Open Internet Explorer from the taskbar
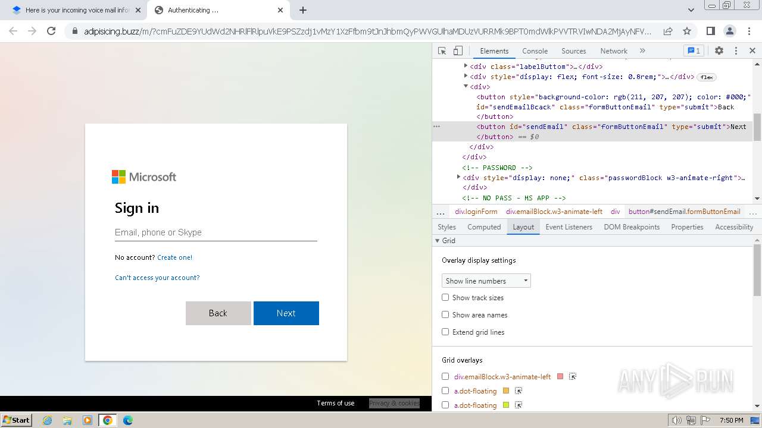The height and width of the screenshot is (428, 762). pyautogui.click(x=47, y=420)
